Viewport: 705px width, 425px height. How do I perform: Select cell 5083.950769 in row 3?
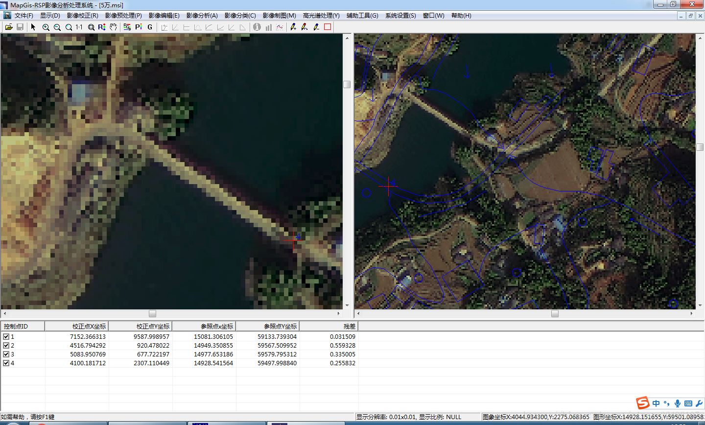pos(88,354)
